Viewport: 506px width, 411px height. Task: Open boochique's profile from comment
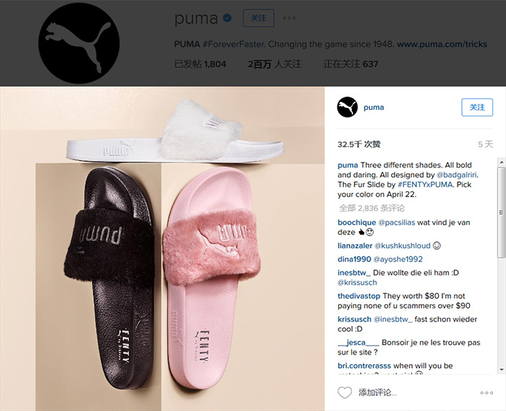pos(356,222)
